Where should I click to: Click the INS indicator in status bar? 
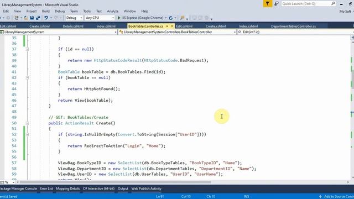tap(246, 197)
